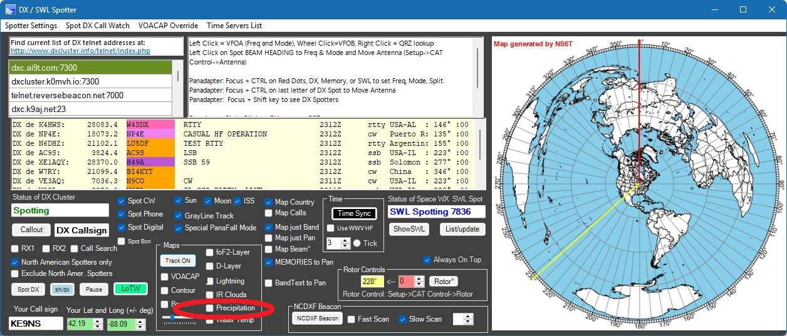Click the ShowSWL button

tap(410, 229)
